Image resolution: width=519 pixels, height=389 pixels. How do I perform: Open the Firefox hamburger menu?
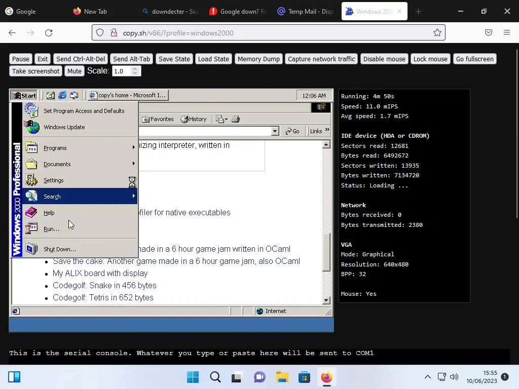pyautogui.click(x=507, y=32)
